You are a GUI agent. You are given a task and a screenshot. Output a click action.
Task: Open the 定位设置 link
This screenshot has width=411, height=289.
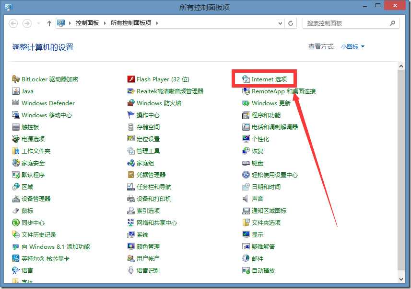[148, 139]
